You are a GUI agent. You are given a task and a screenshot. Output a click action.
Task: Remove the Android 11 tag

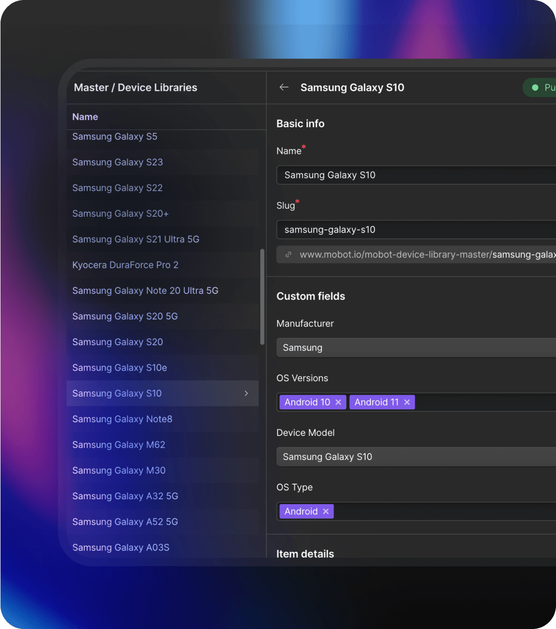click(407, 402)
